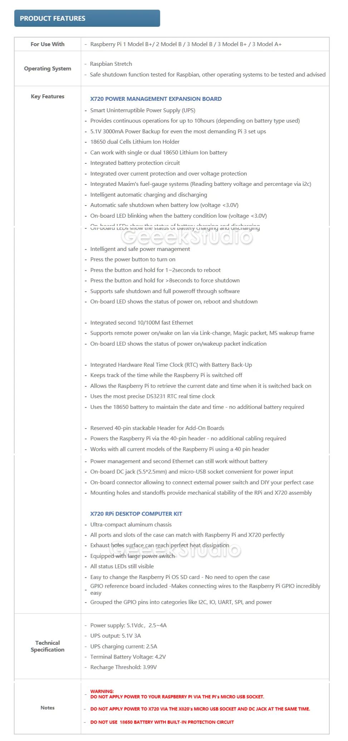
Task: Select the For Use With row label
Action: (48, 44)
